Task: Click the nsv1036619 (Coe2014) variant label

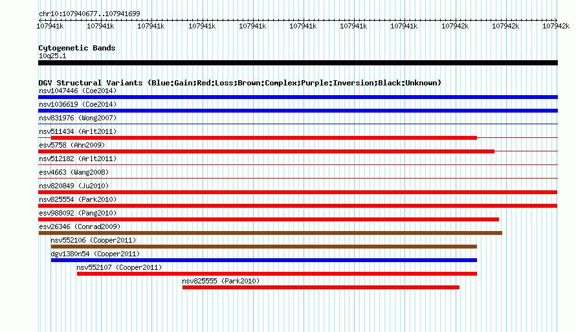Action: click(78, 104)
